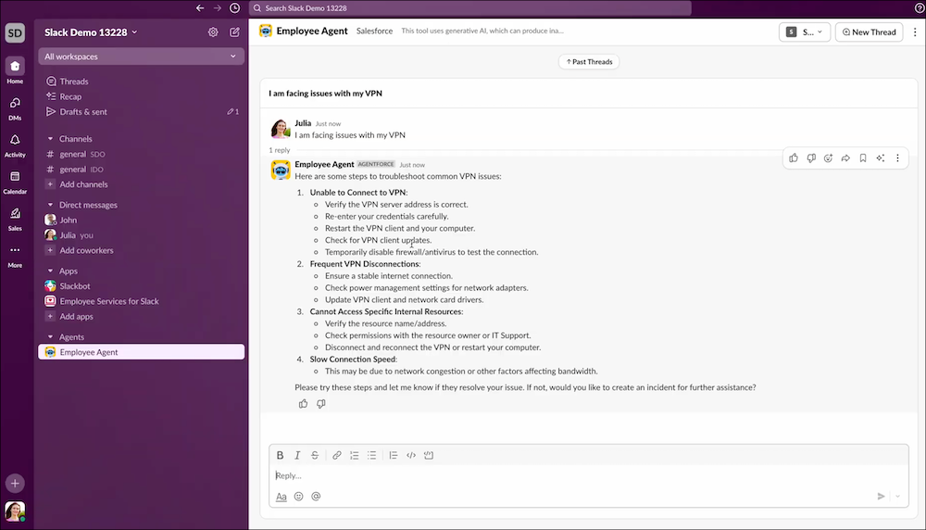
Task: Click Add channels link
Action: 83,184
